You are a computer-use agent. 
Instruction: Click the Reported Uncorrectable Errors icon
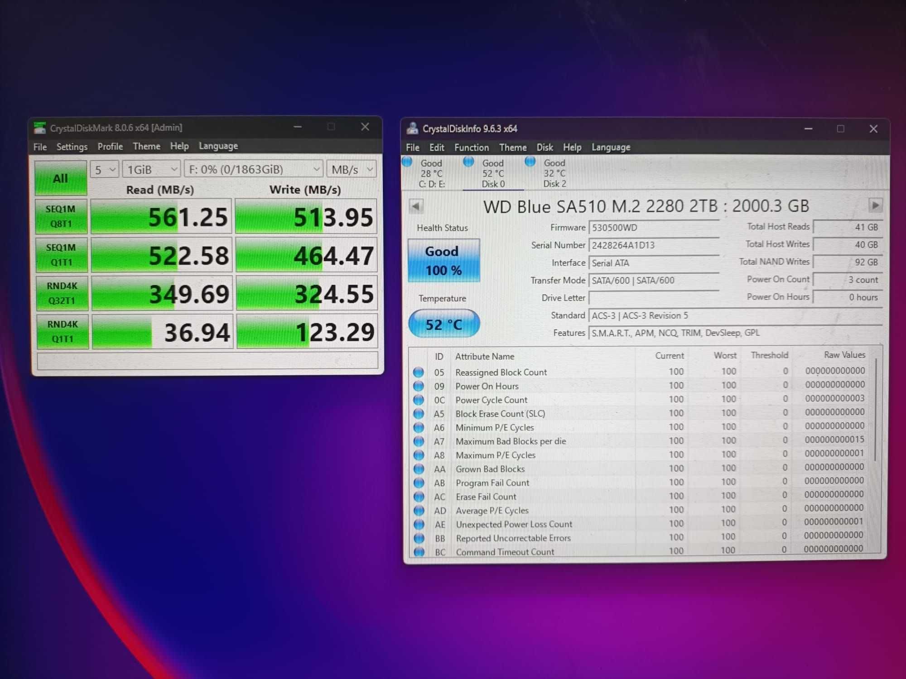tap(419, 538)
